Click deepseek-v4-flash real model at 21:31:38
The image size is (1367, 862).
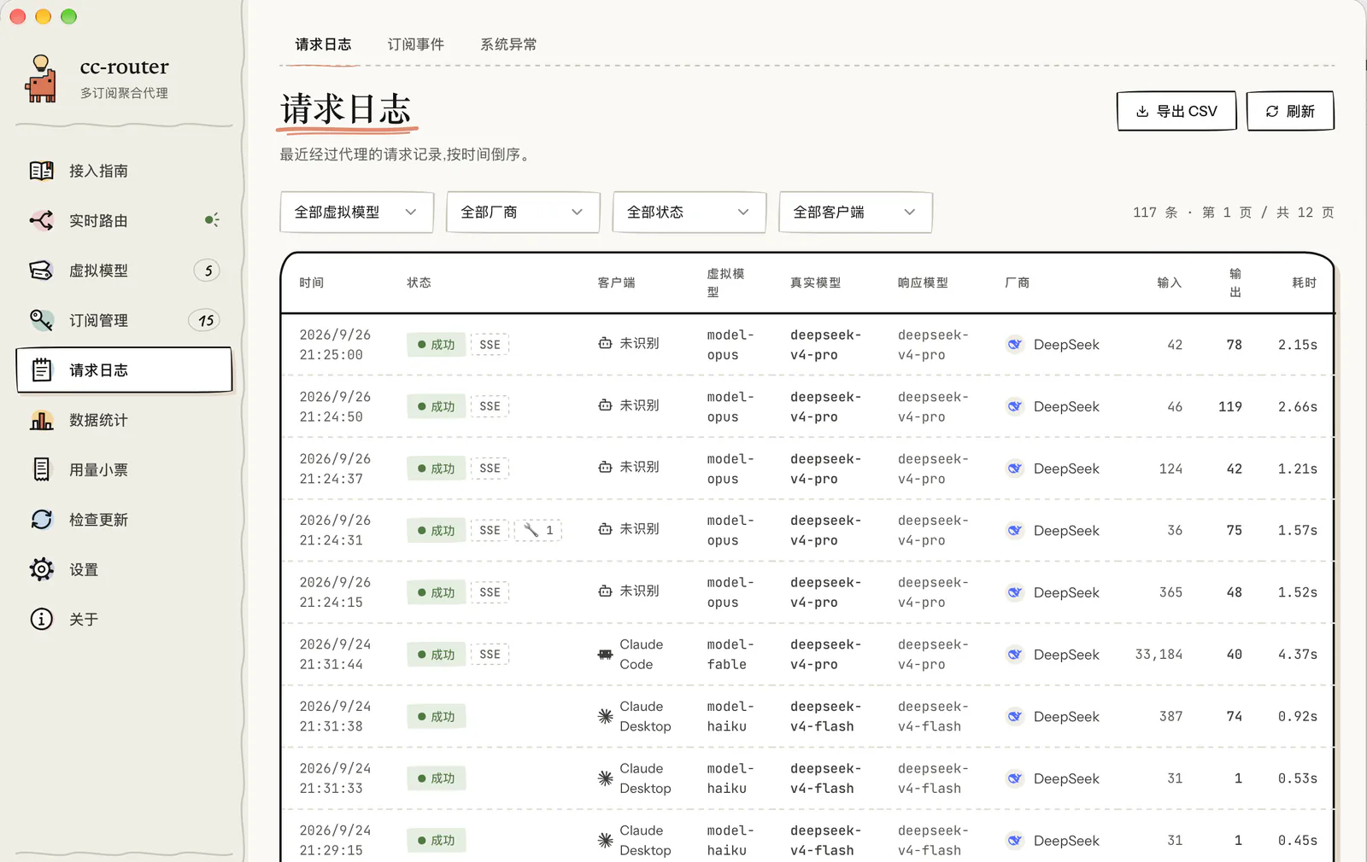pyautogui.click(x=825, y=717)
